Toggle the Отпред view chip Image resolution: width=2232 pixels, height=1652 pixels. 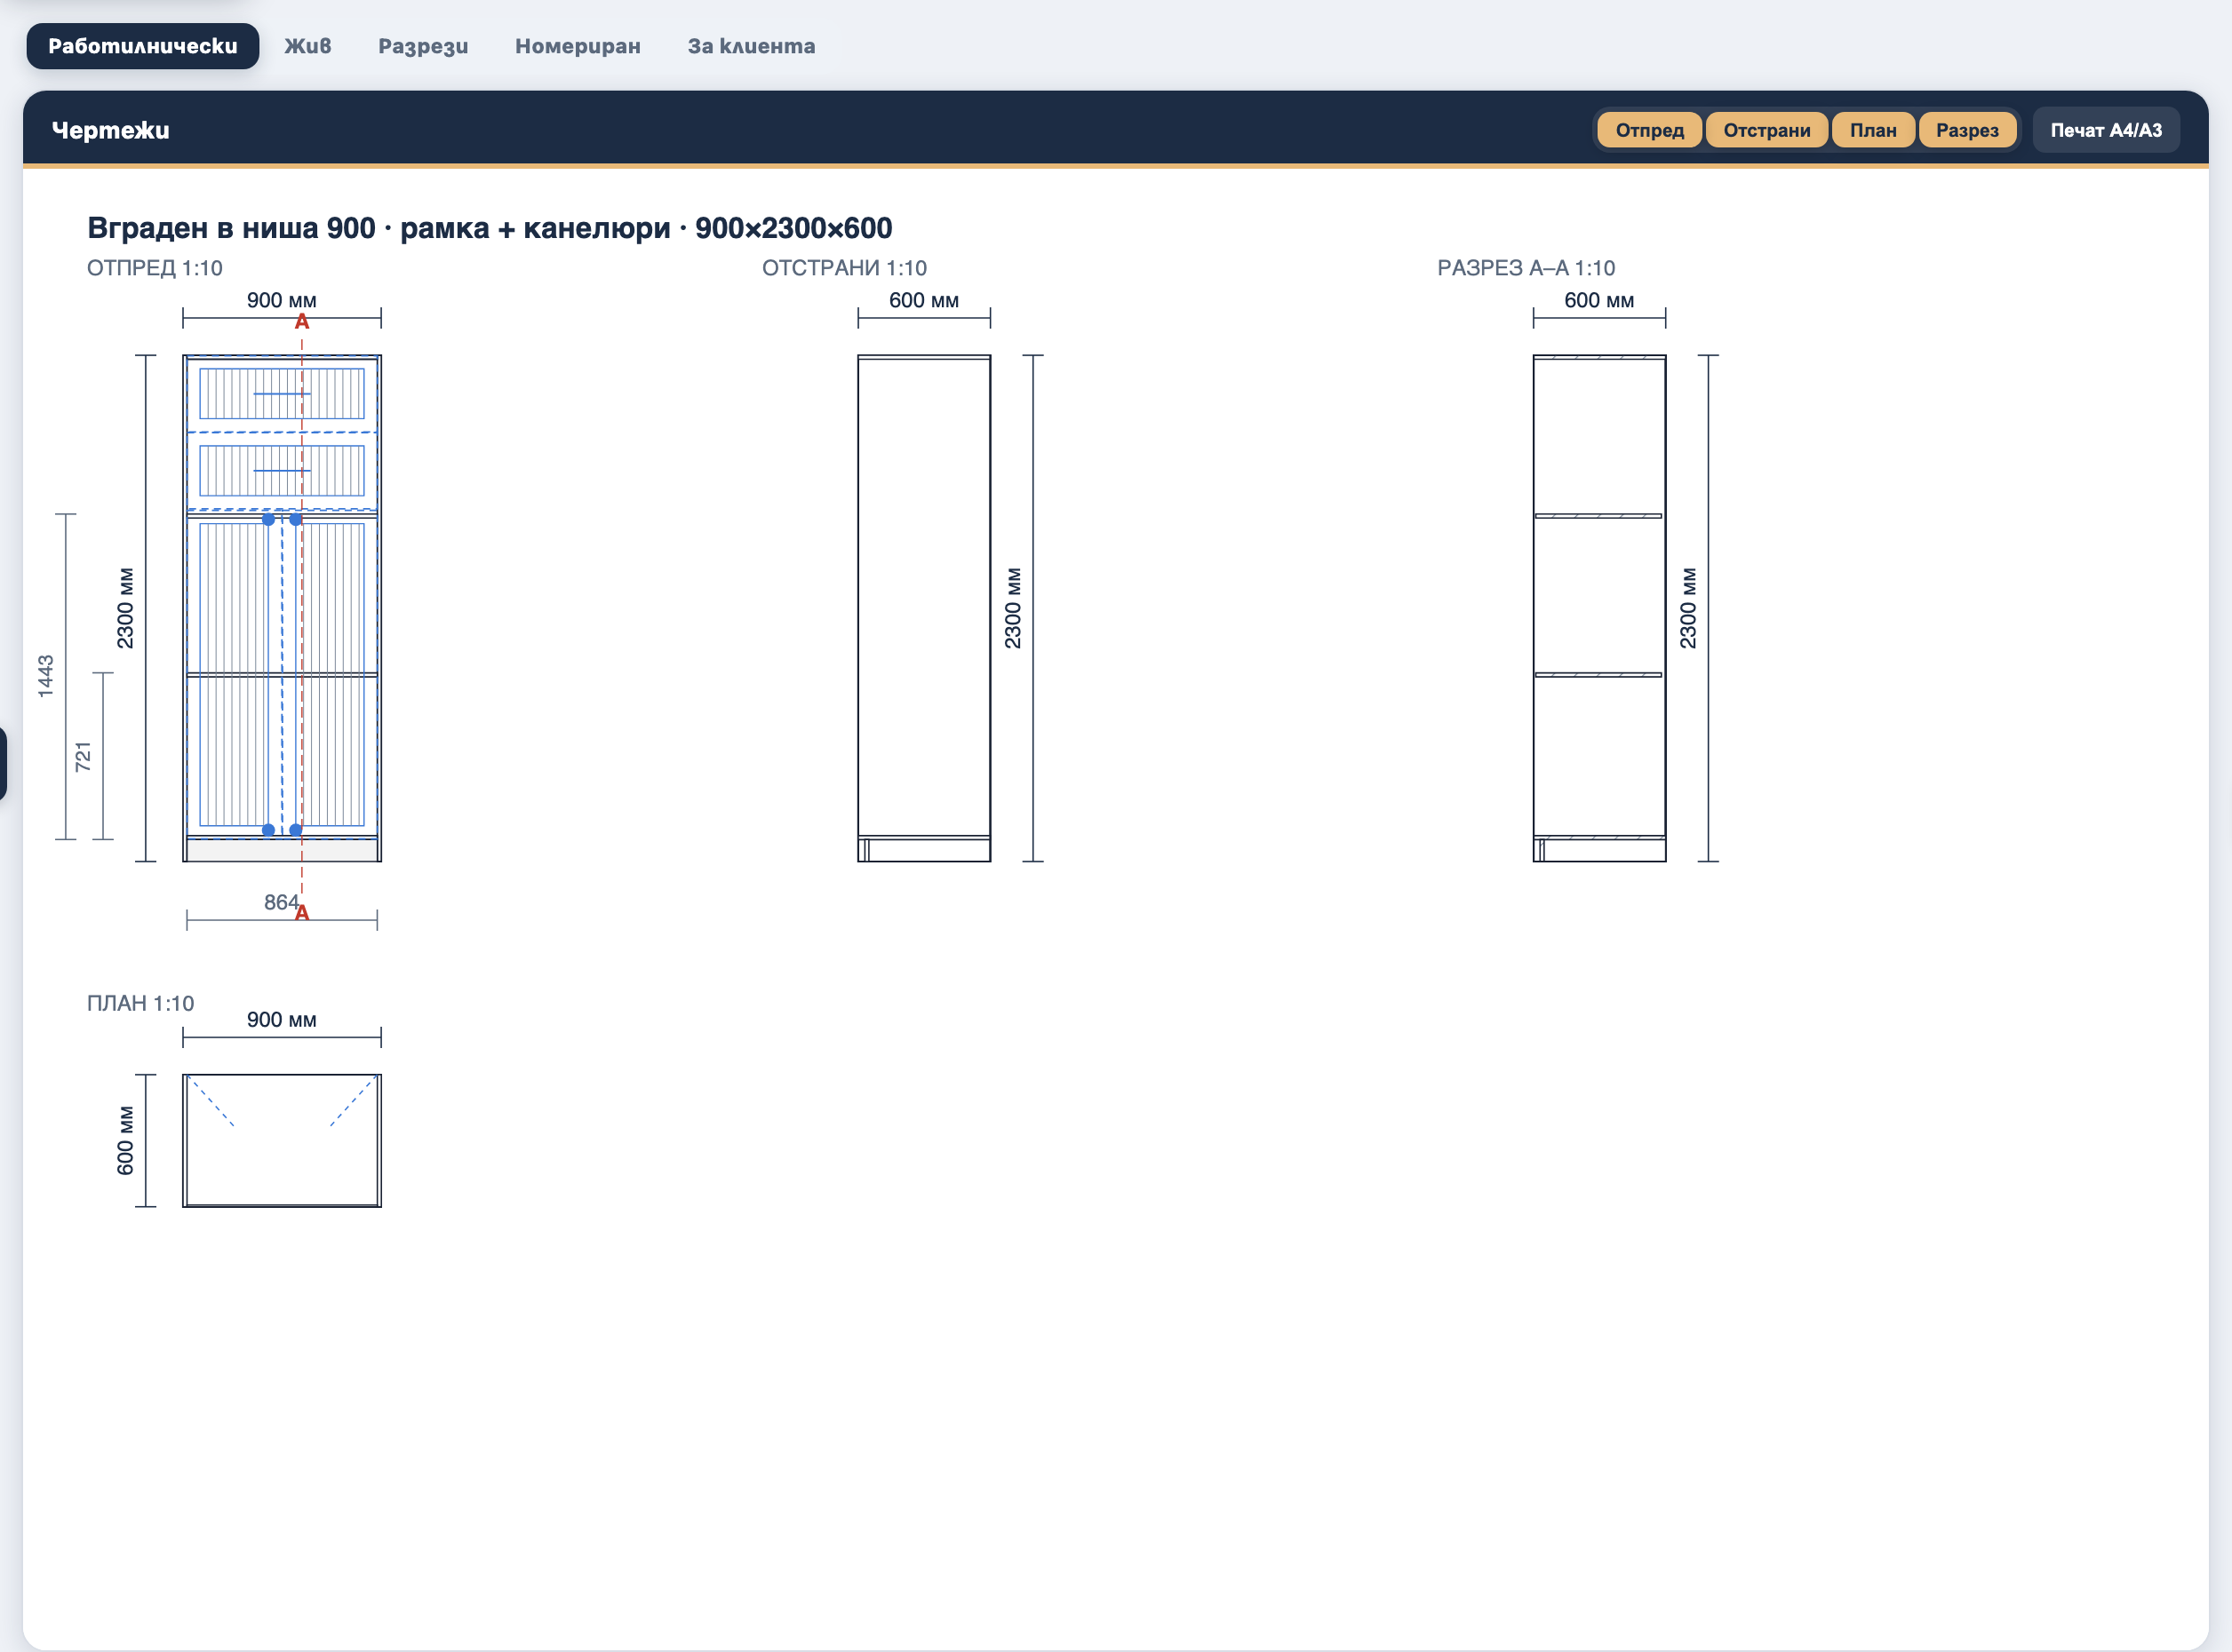[x=1650, y=130]
